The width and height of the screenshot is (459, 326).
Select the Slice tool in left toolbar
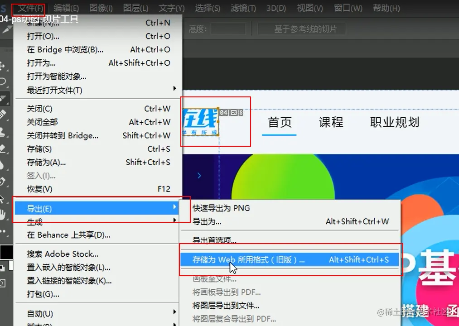[x=4, y=99]
